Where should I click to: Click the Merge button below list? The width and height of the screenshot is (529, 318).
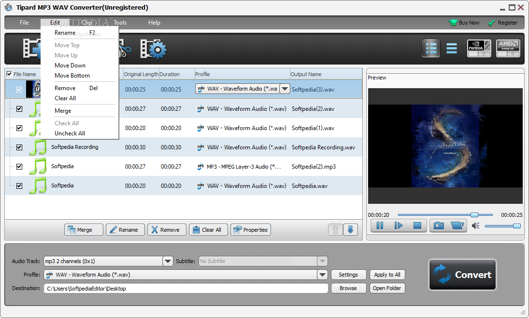(84, 230)
